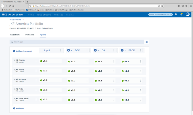Open the Insights menu in header
This screenshot has width=193, height=115.
tap(70, 15)
